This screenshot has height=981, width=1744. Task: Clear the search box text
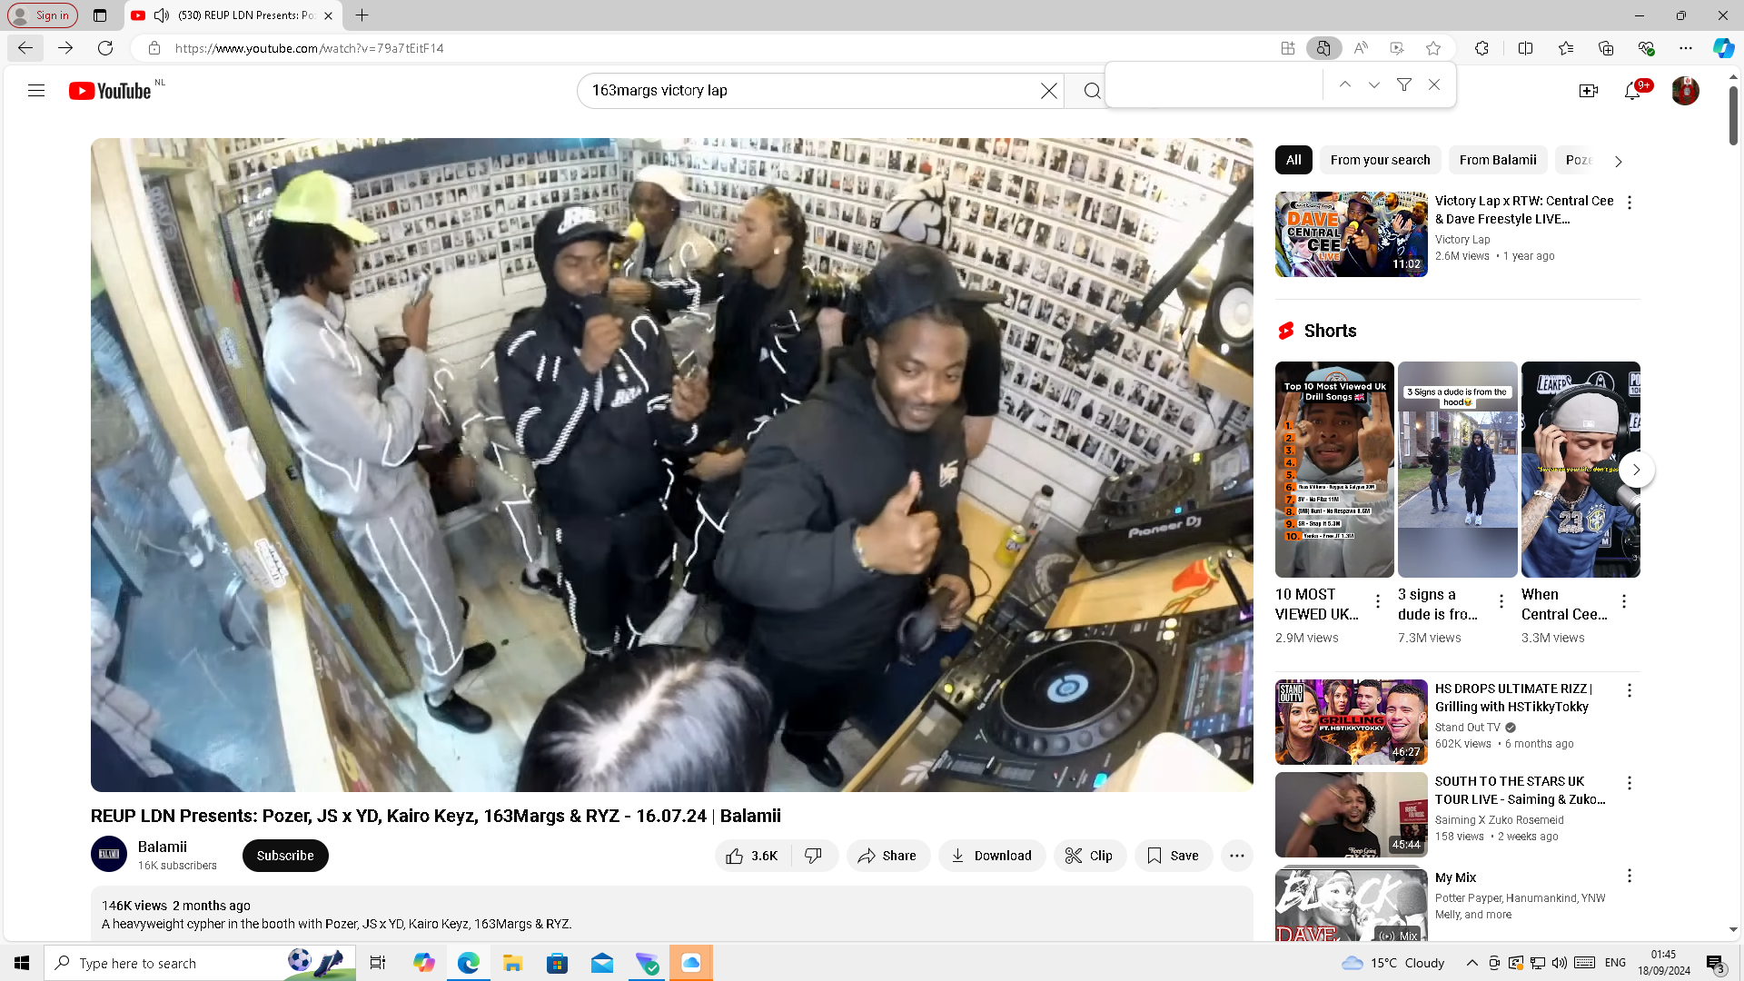pyautogui.click(x=1049, y=91)
